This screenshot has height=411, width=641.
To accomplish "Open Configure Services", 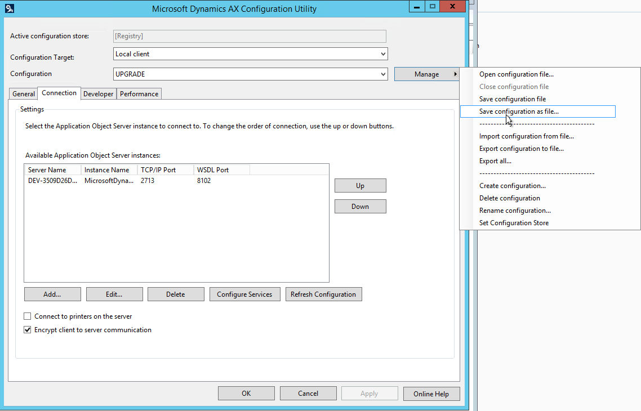I will click(x=244, y=294).
